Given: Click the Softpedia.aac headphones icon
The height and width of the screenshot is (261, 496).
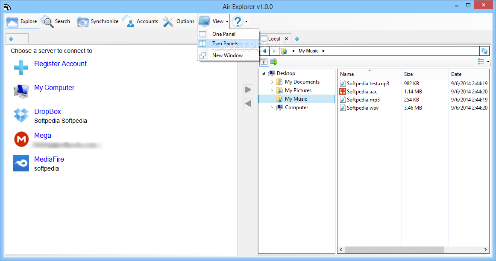Looking at the screenshot, I should 343,92.
